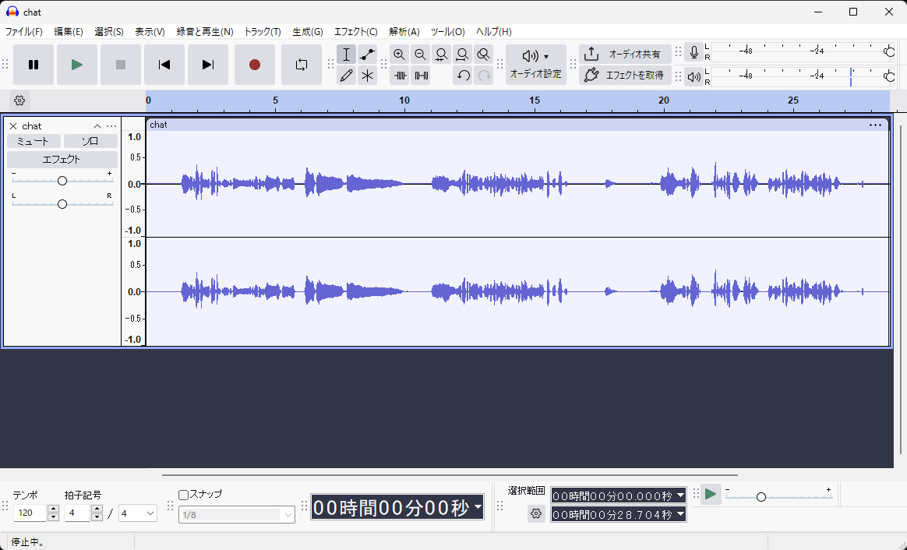
Task: Open the 解析(A) menu
Action: 404,32
